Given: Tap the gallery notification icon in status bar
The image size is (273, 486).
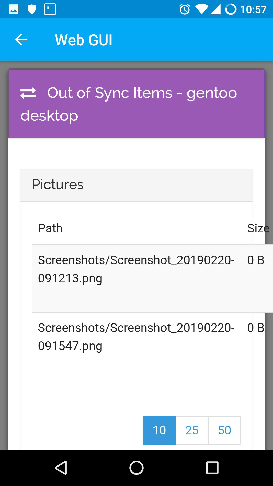Looking at the screenshot, I should click(13, 9).
